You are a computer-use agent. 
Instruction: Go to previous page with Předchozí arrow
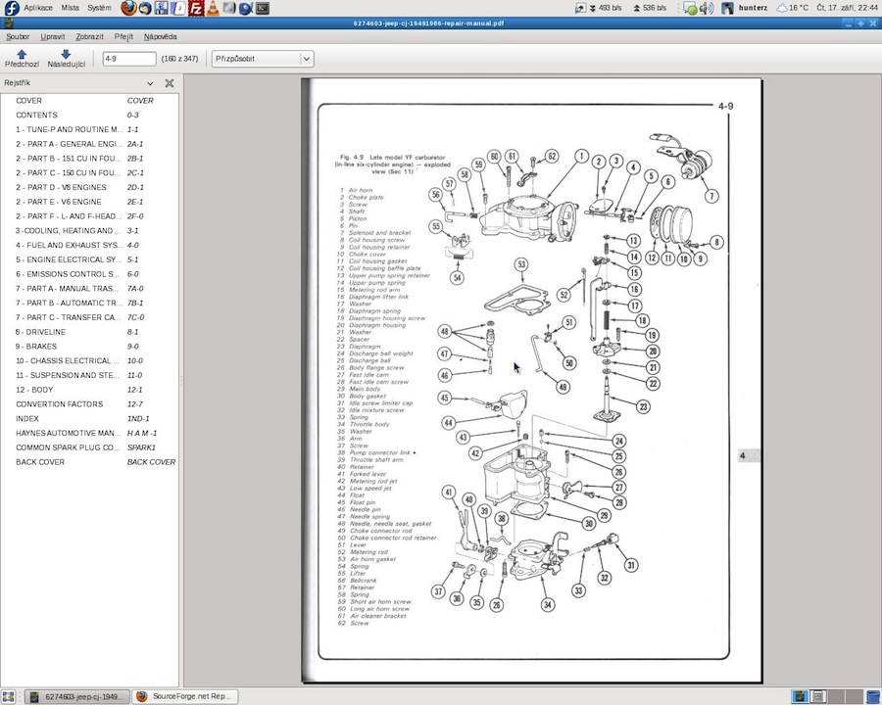[x=22, y=58]
